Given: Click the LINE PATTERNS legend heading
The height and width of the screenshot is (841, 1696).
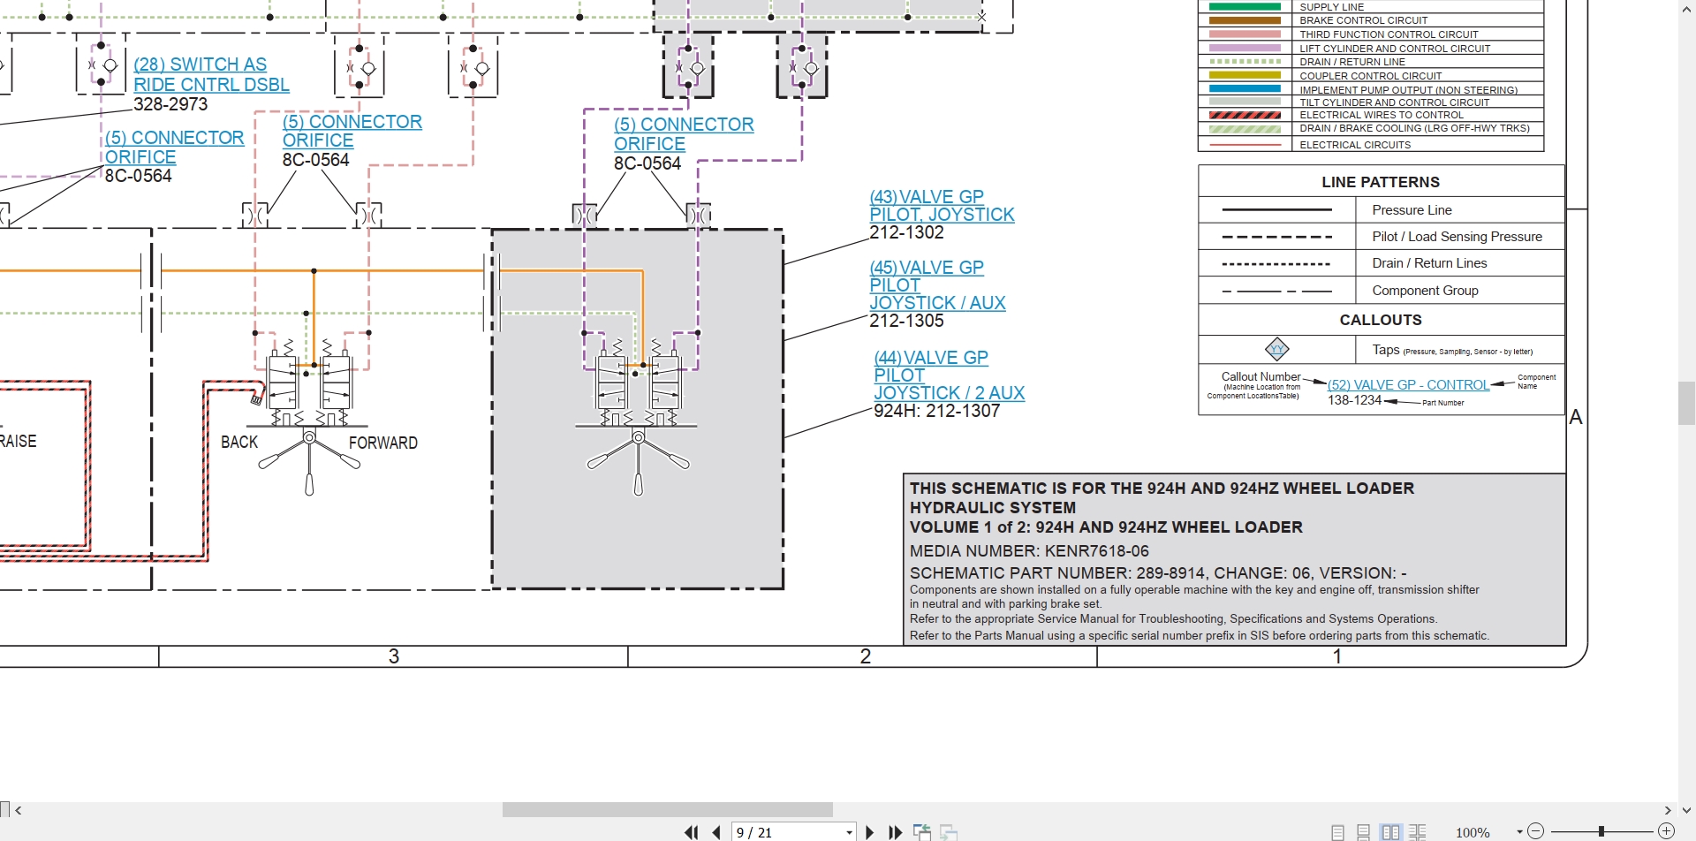Looking at the screenshot, I should coord(1381,182).
